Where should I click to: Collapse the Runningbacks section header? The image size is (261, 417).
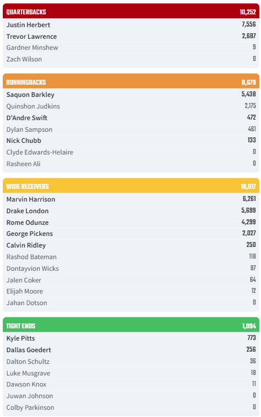point(131,81)
